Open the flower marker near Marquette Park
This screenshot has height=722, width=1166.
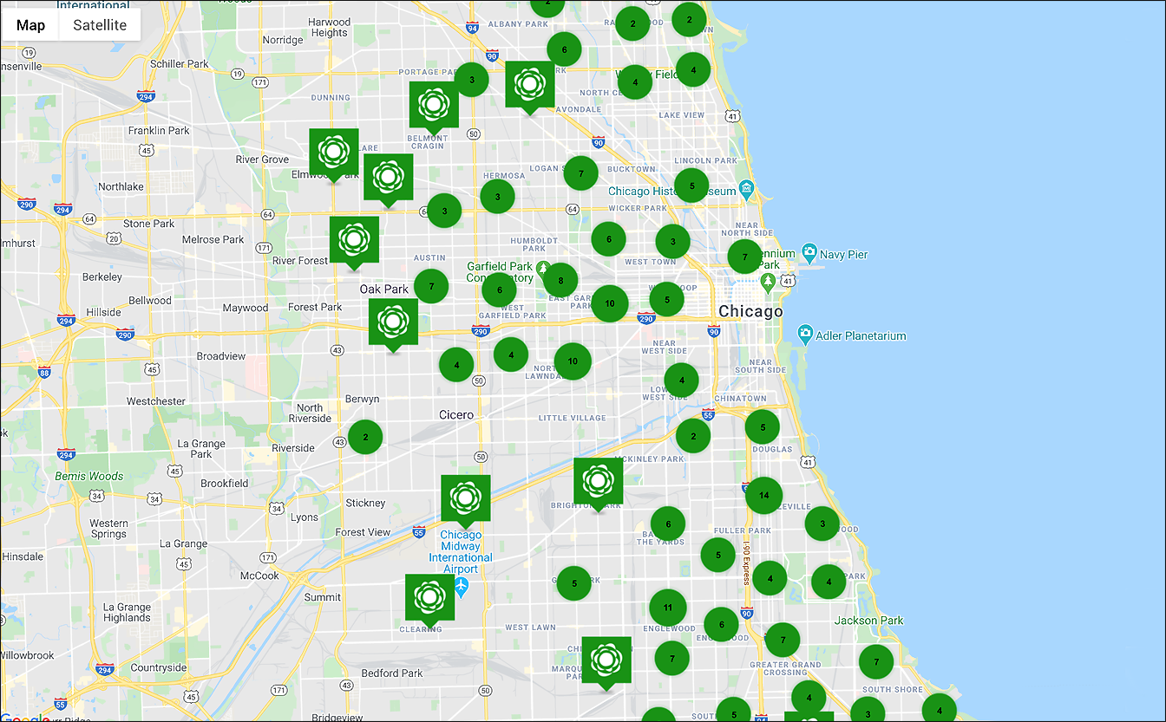coord(606,660)
